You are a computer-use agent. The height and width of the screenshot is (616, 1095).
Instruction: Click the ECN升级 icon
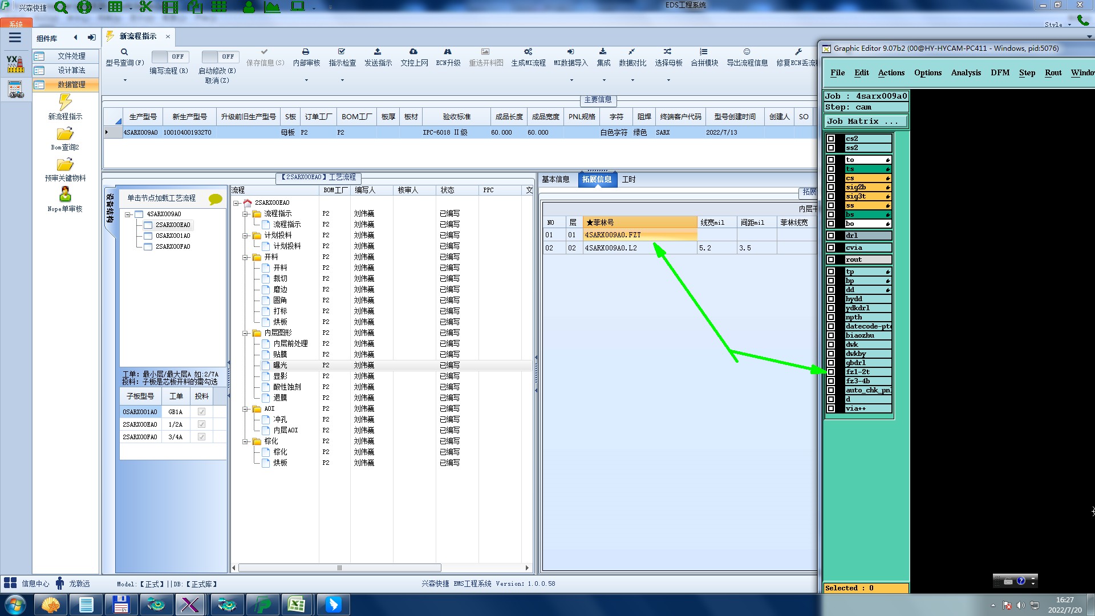[448, 52]
